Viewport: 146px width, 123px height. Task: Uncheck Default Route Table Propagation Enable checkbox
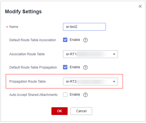tap(65, 67)
